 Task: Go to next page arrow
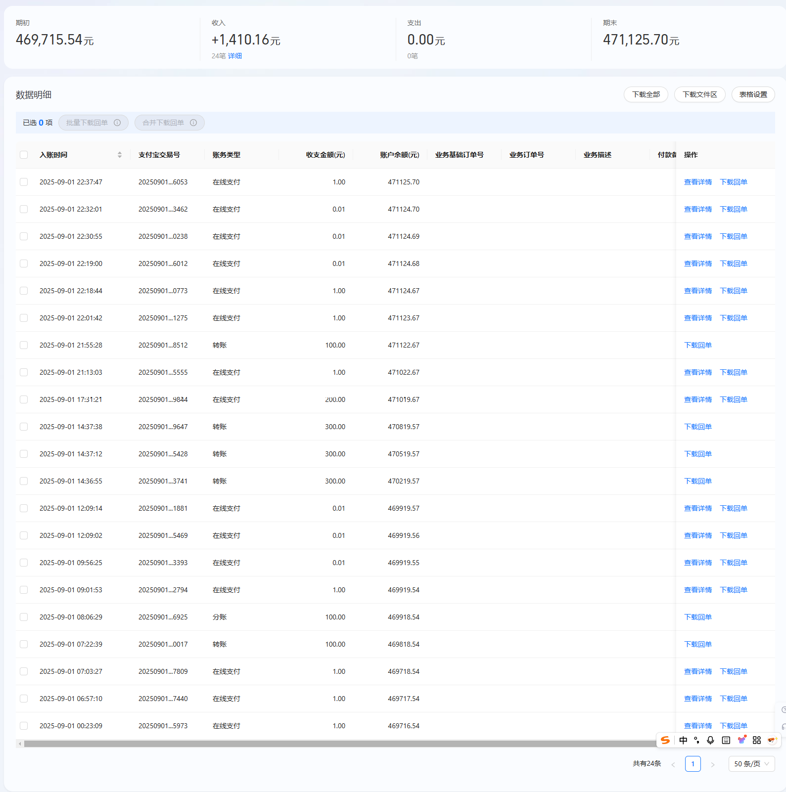pyautogui.click(x=712, y=764)
